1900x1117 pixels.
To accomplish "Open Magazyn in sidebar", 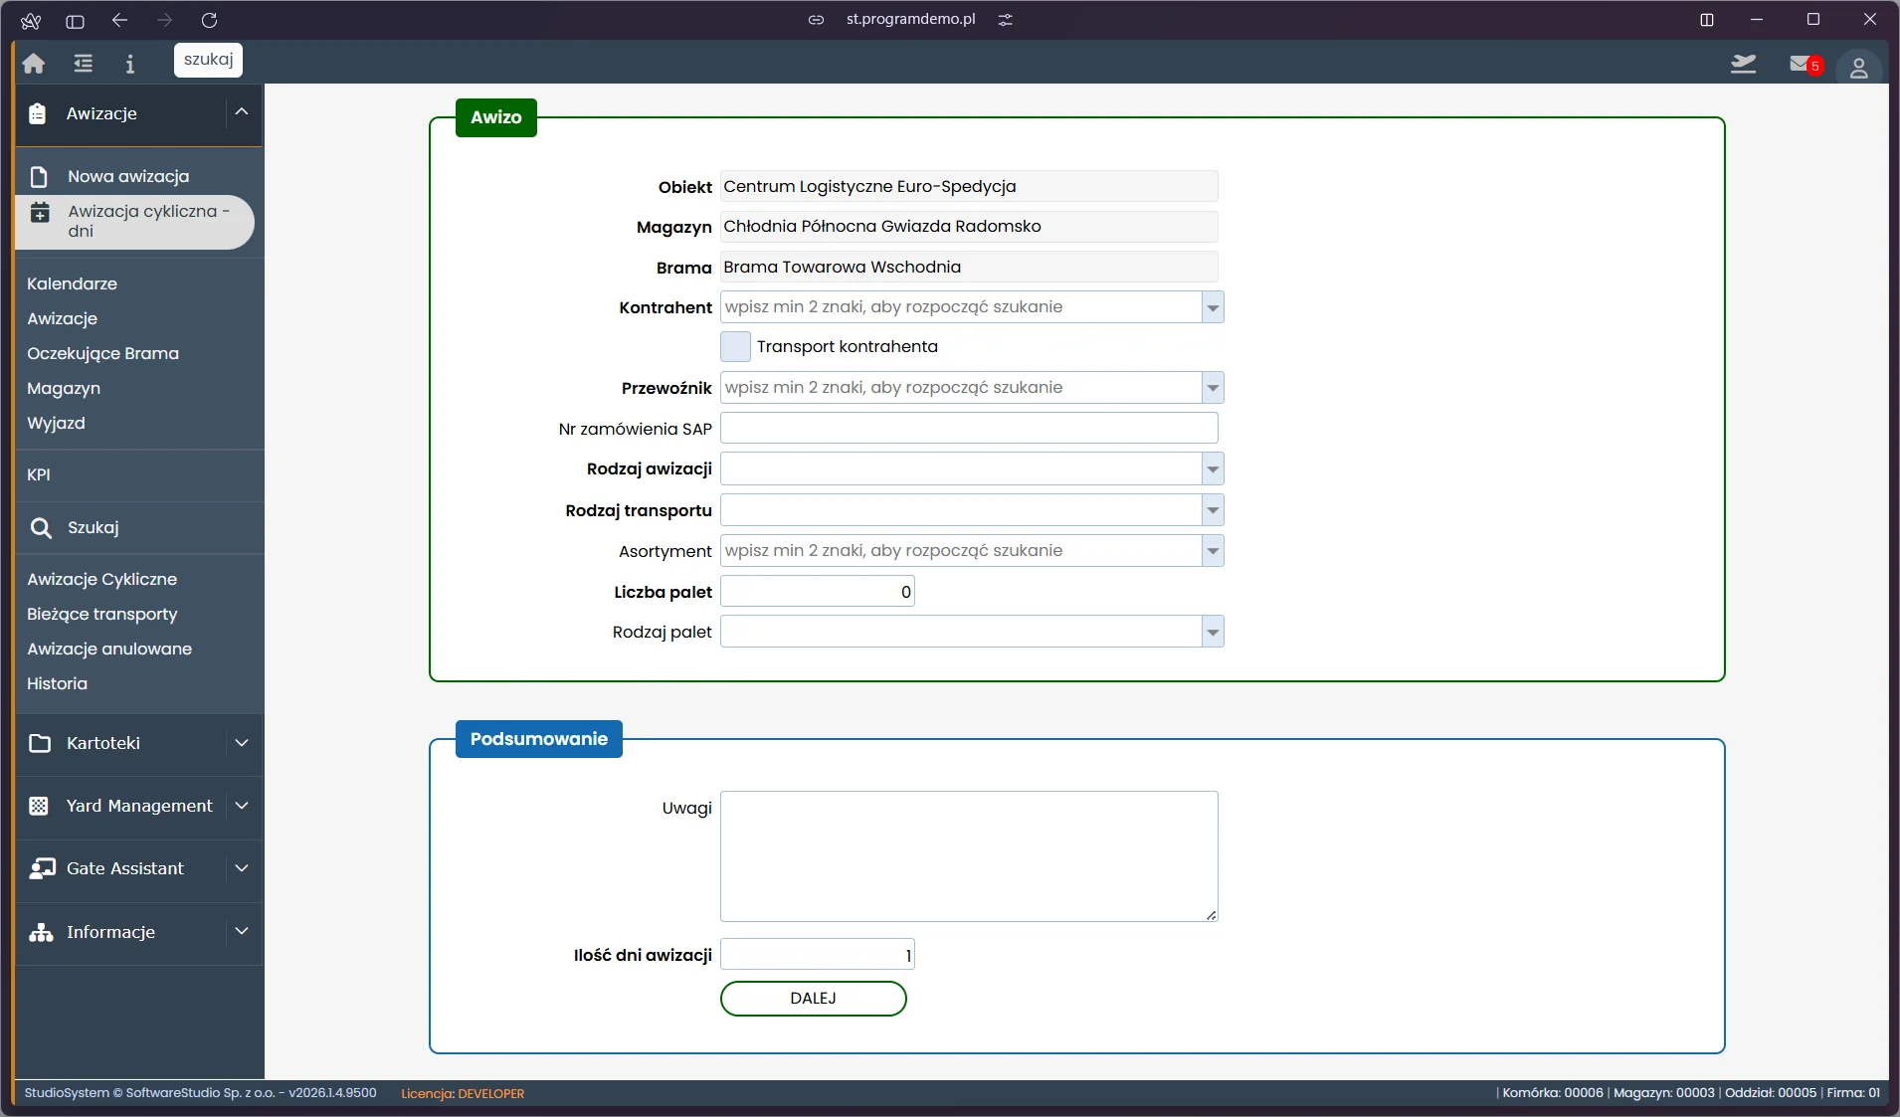I will pos(64,389).
